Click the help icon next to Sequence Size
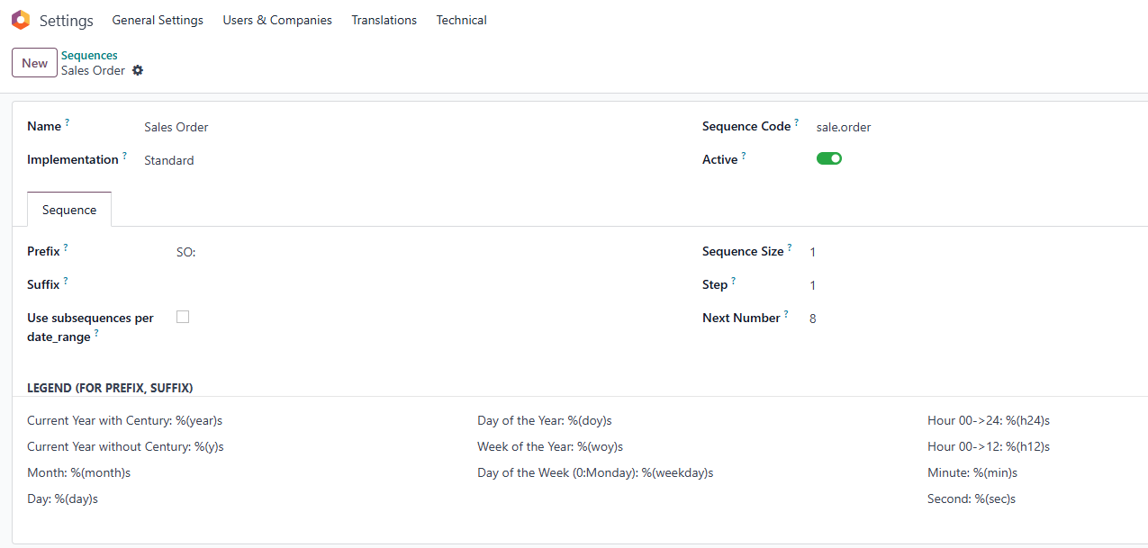Screen dimensions: 1148x548 (x=790, y=247)
